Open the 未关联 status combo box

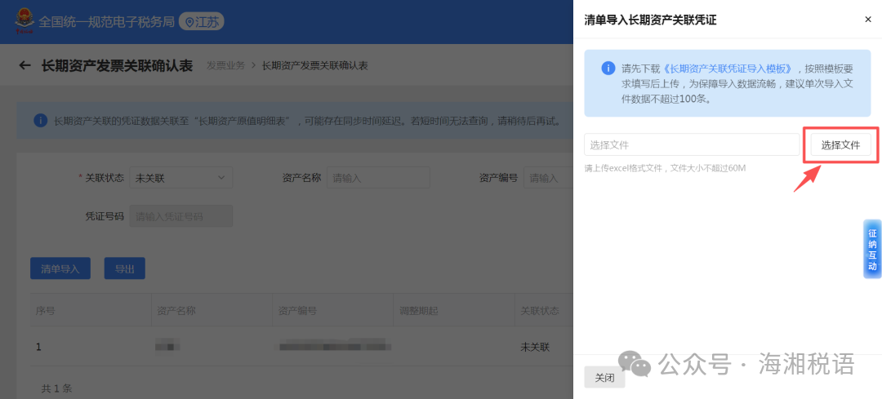[180, 178]
